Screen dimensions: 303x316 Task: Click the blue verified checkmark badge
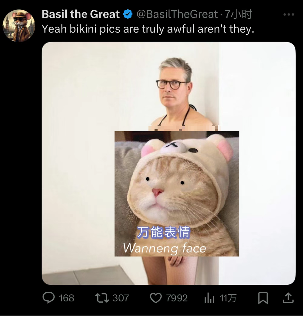(x=128, y=14)
